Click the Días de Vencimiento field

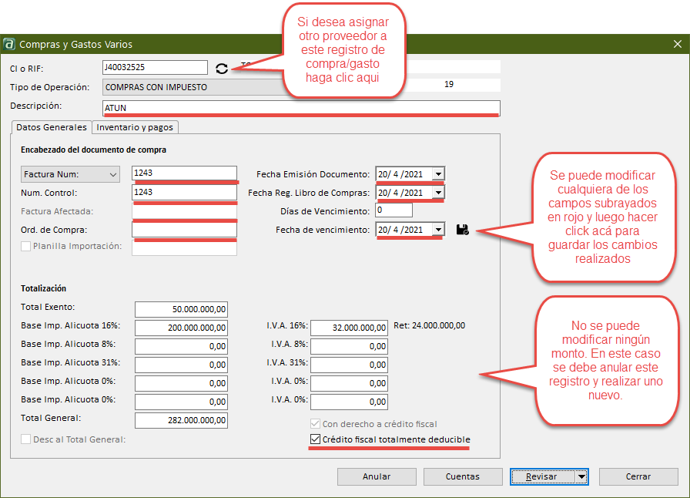(394, 210)
